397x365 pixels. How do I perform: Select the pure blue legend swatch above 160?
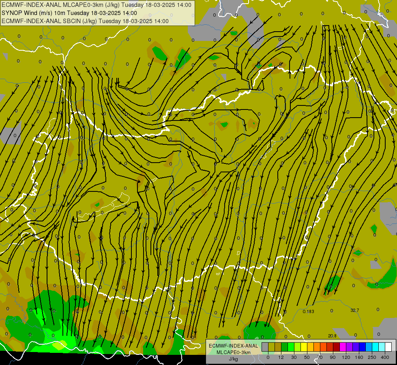coord(363,347)
